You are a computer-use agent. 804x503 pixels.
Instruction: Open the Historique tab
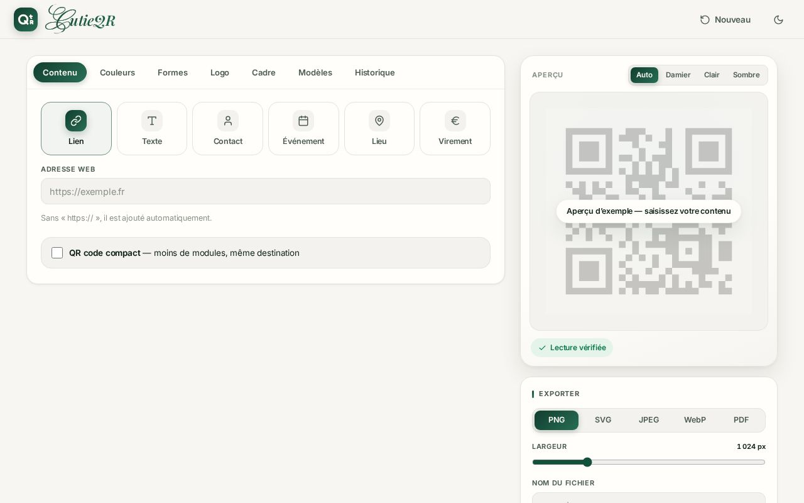pos(375,72)
